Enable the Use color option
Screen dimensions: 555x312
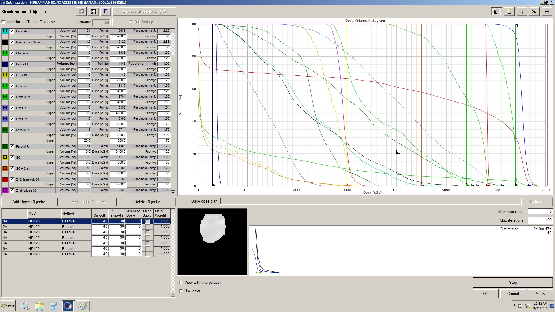pos(181,291)
